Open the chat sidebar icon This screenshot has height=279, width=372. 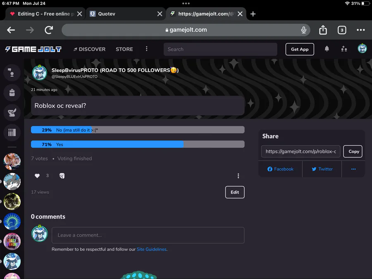click(x=12, y=73)
